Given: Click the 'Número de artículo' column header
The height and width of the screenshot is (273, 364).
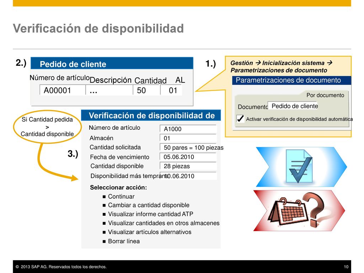Looking at the screenshot, I should [x=60, y=77].
